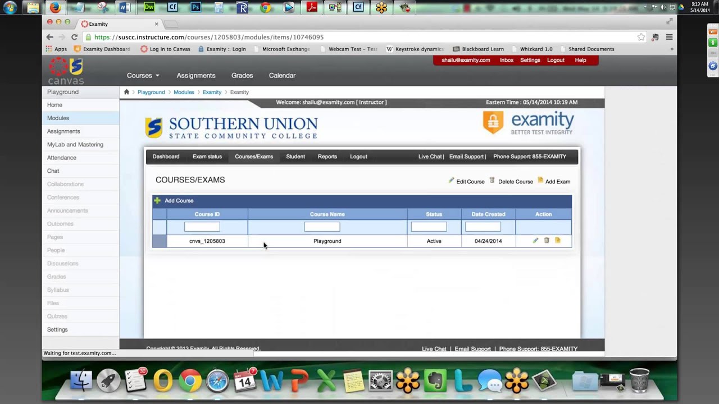Screen dimensions: 719x404
Task: Open Chrome from the Windows taskbar
Action: (265, 7)
